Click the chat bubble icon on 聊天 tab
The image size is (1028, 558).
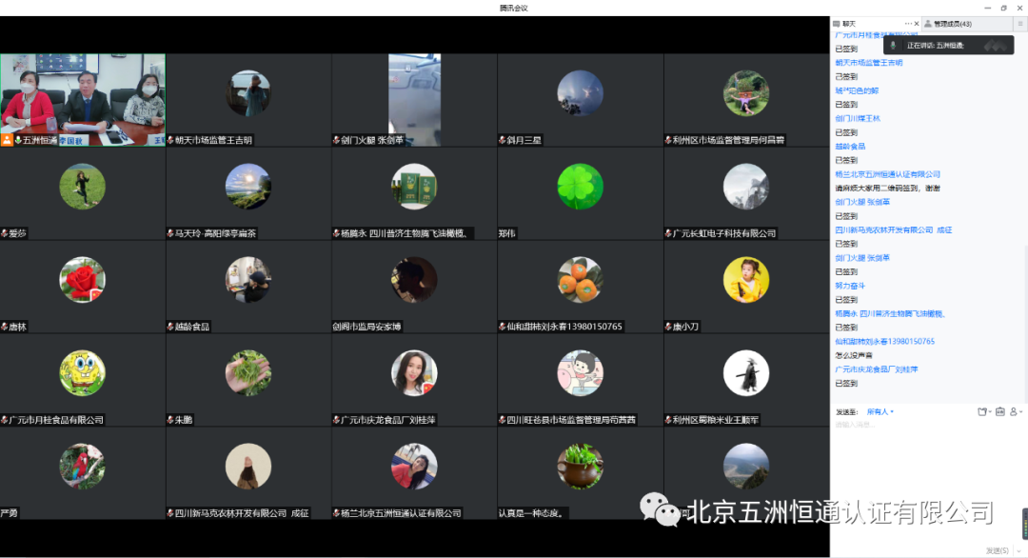(x=837, y=23)
